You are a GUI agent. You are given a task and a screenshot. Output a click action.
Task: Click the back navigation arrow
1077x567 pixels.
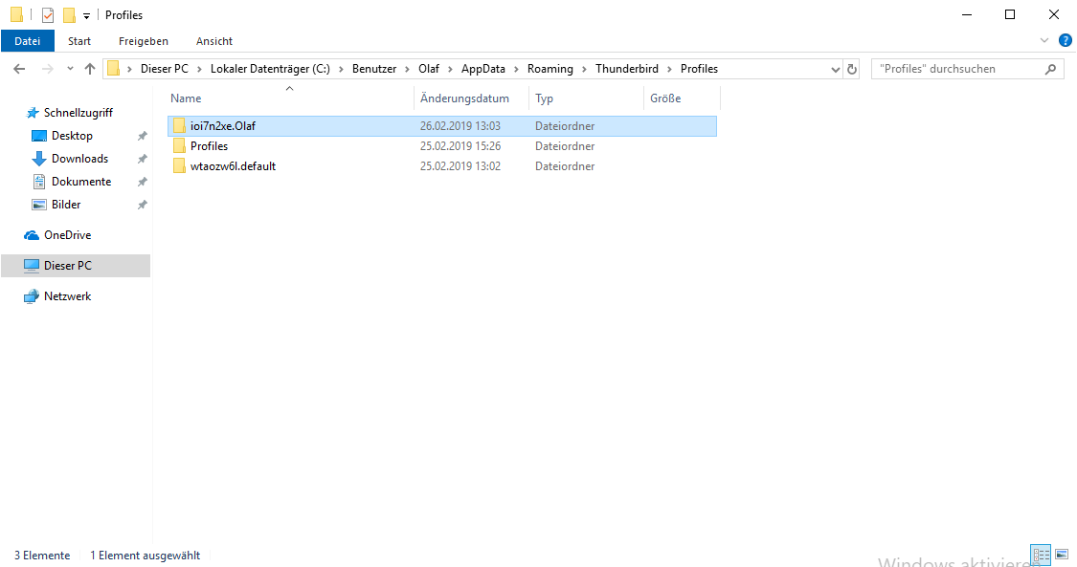tap(19, 69)
